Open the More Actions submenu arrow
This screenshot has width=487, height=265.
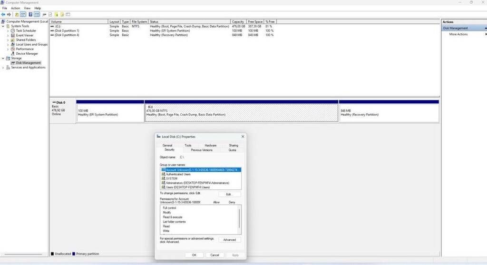pos(486,34)
